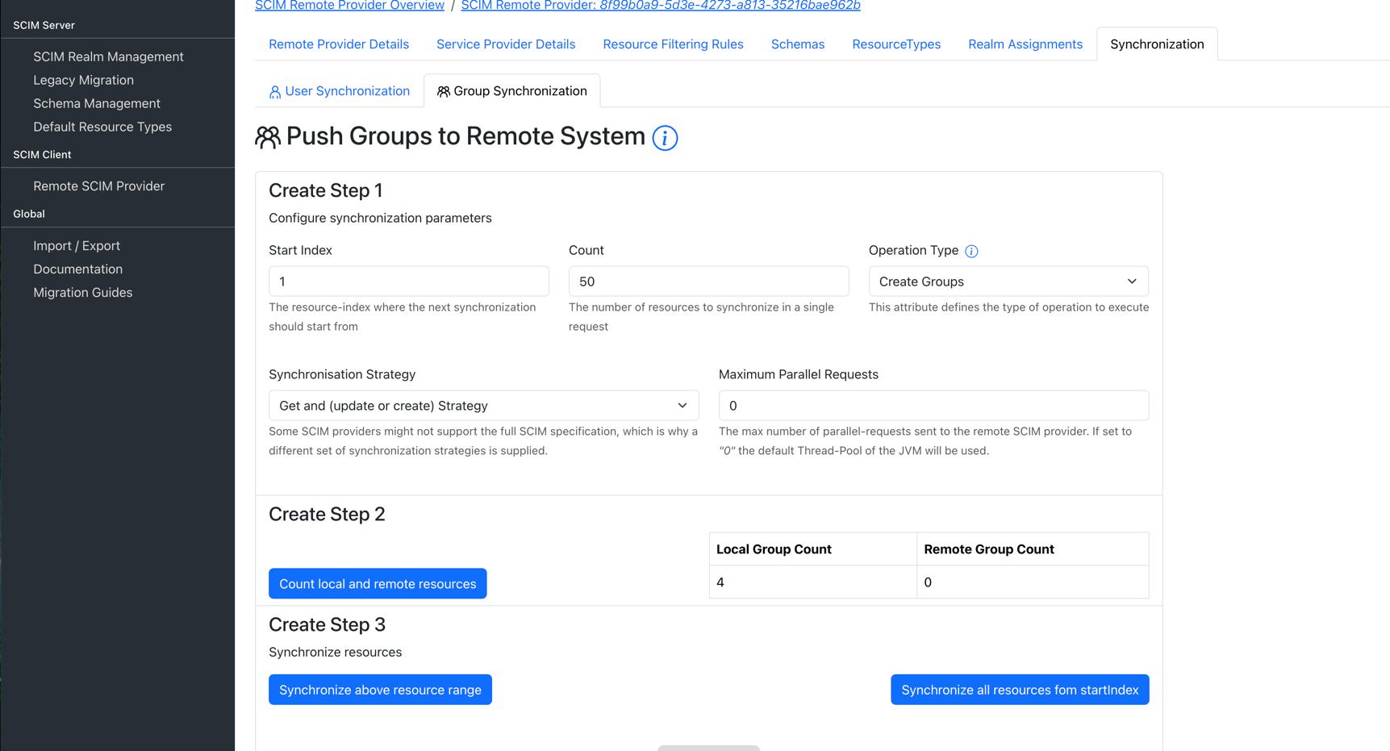Screen dimensions: 1390x751
Task: Click Synchronize above resource range
Action: (380, 690)
